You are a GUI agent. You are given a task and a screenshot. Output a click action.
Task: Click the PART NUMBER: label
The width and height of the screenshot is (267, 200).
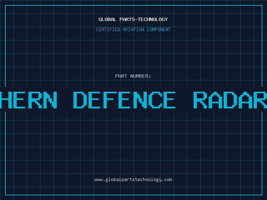pos(133,76)
